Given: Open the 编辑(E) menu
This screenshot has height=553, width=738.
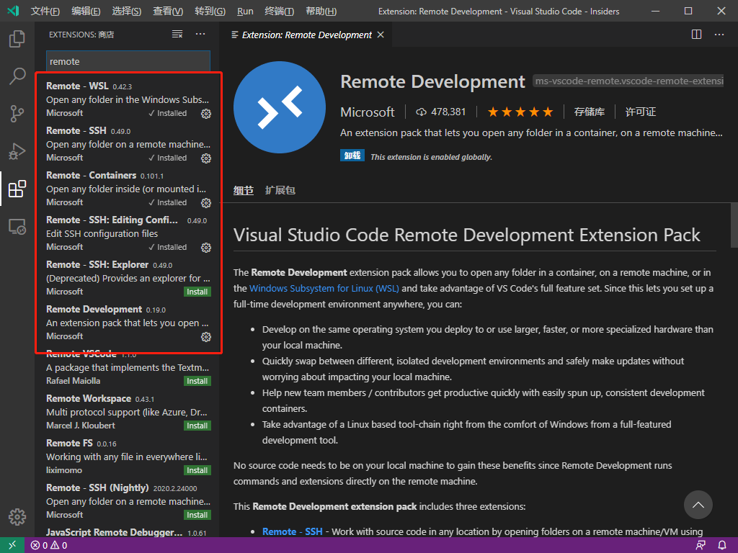Looking at the screenshot, I should coord(86,11).
